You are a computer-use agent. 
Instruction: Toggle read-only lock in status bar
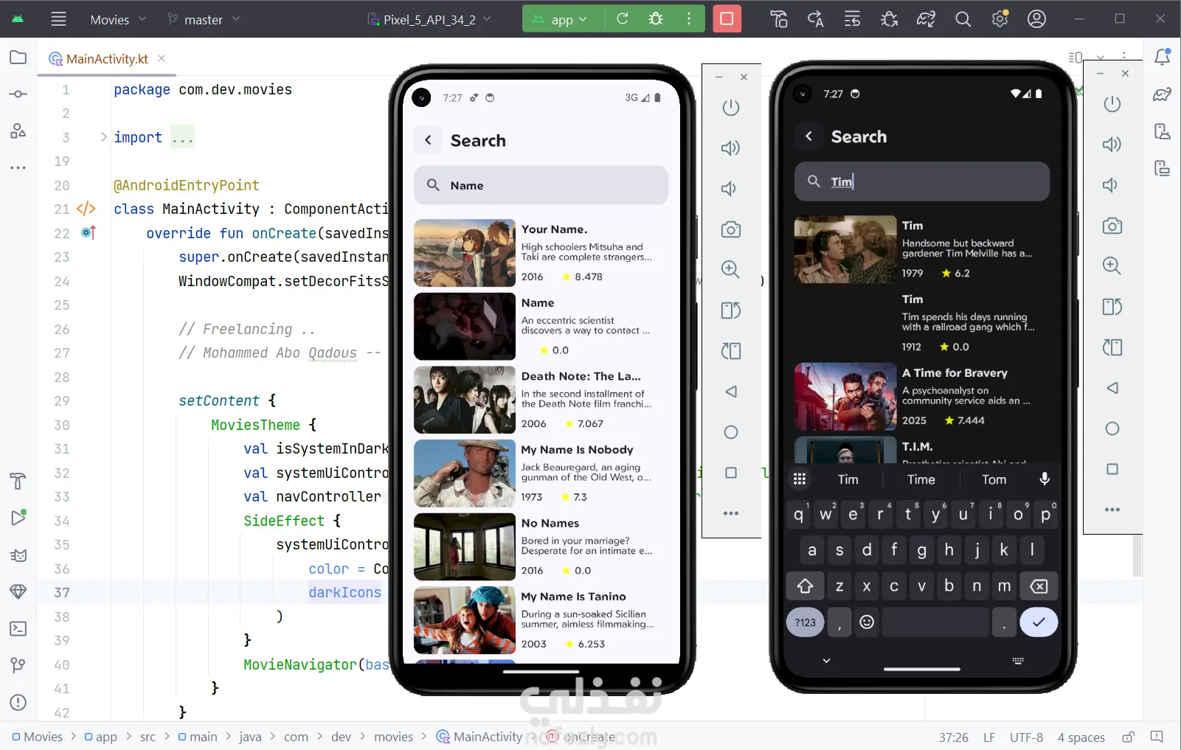[x=1128, y=737]
